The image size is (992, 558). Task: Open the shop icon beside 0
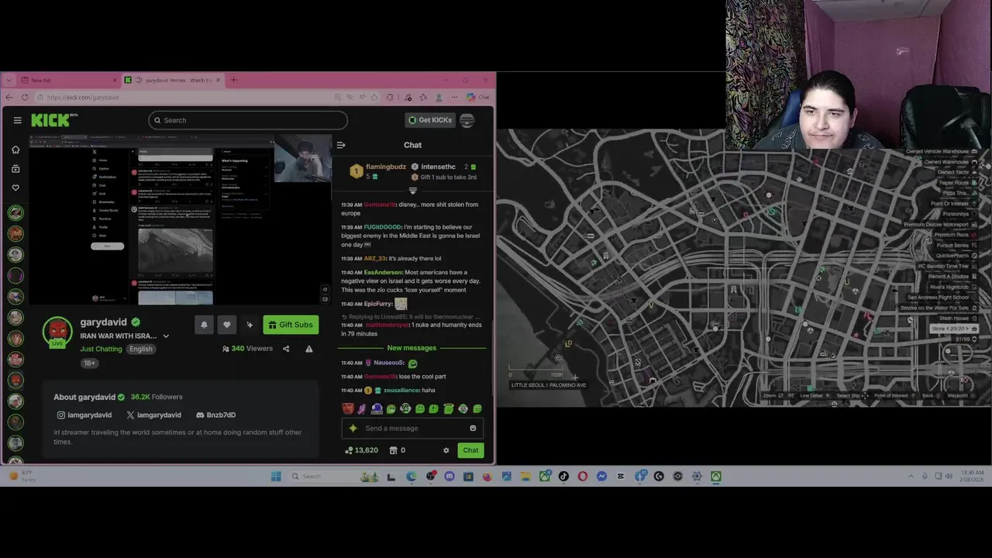(x=393, y=450)
